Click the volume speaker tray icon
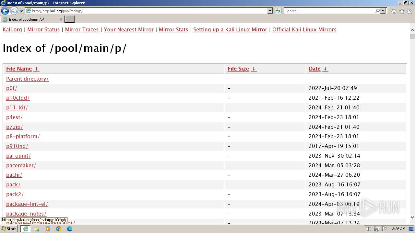This screenshot has width=415, height=233. (369, 229)
